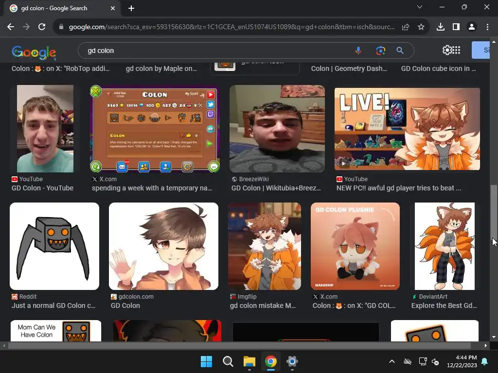Screen dimensions: 498x373
Task: Click GD Colon - YouTube link
Action: [x=43, y=188]
